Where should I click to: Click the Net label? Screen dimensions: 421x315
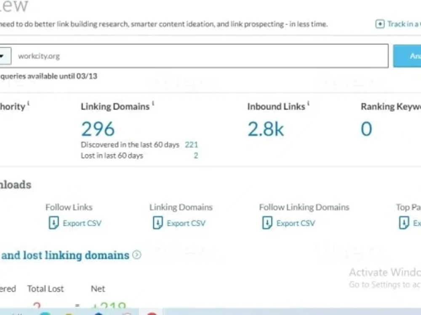point(98,289)
